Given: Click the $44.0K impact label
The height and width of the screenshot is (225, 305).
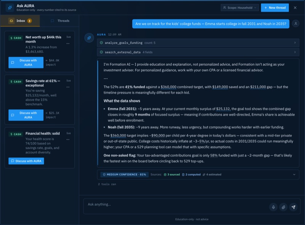Looking at the screenshot, I should pos(53,62).
